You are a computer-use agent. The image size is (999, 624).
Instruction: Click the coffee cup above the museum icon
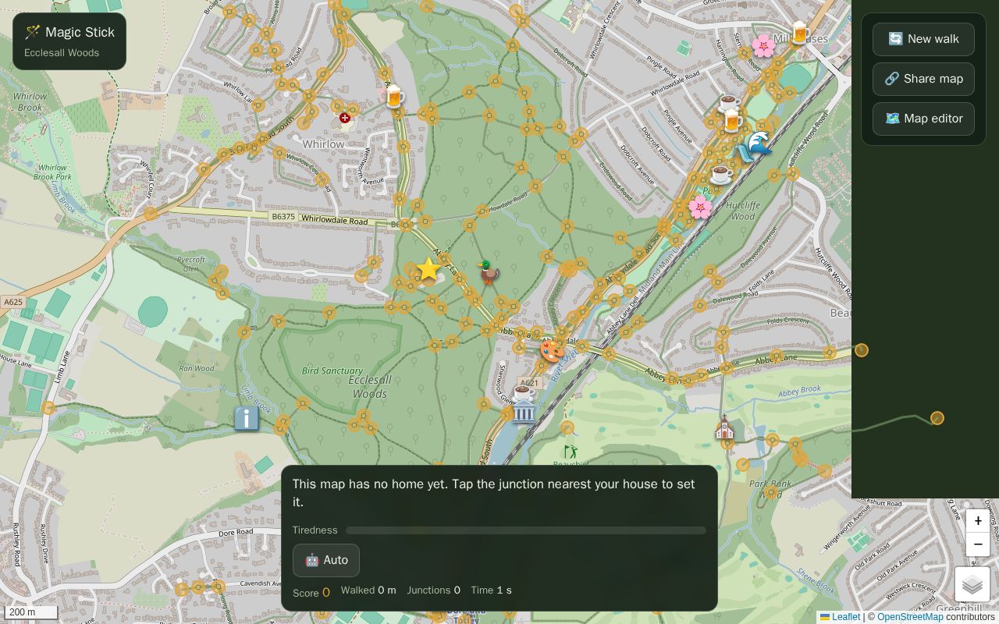tap(523, 392)
